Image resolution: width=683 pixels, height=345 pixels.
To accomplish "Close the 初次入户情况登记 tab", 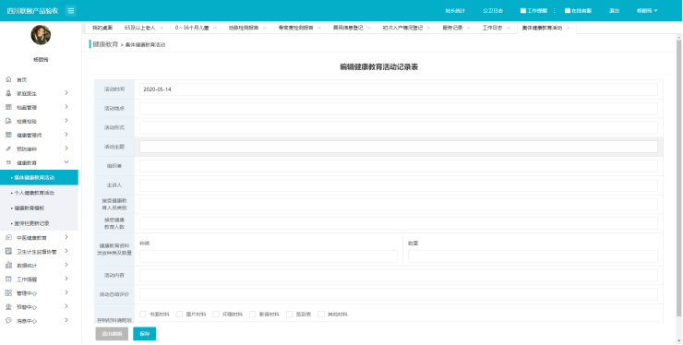I will 429,28.
